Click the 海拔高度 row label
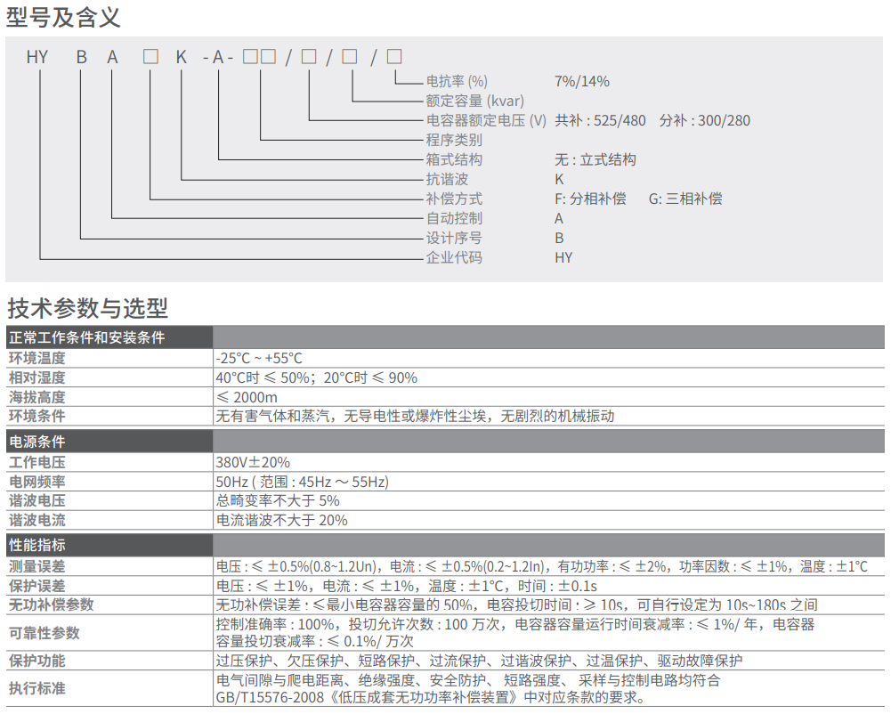This screenshot has width=891, height=714. coord(36,397)
